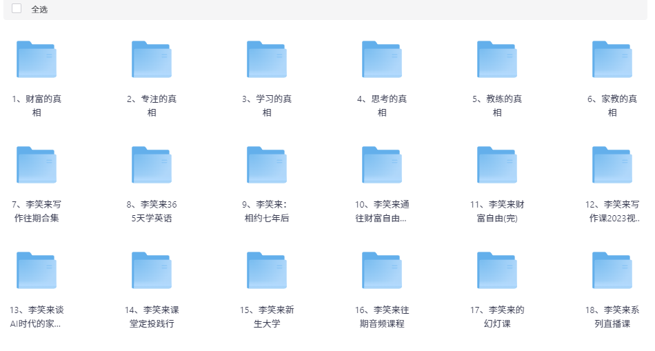This screenshot has height=351, width=655.
Task: Click the label 7、李笑来写作往期合集
Action: [x=37, y=211]
